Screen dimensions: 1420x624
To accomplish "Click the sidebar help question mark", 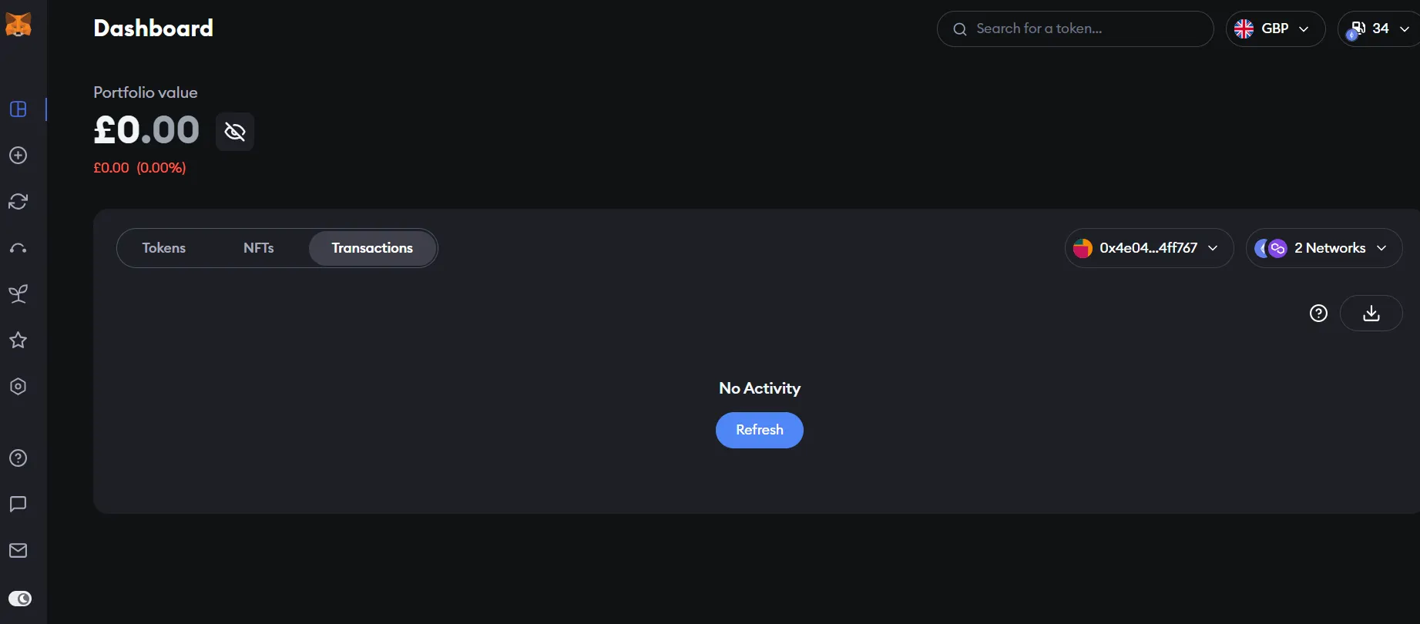I will [18, 458].
